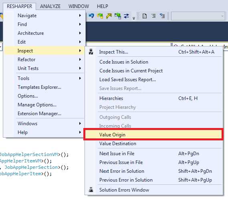Choose Next Issue in File
The image size is (228, 200).
tap(154, 154)
